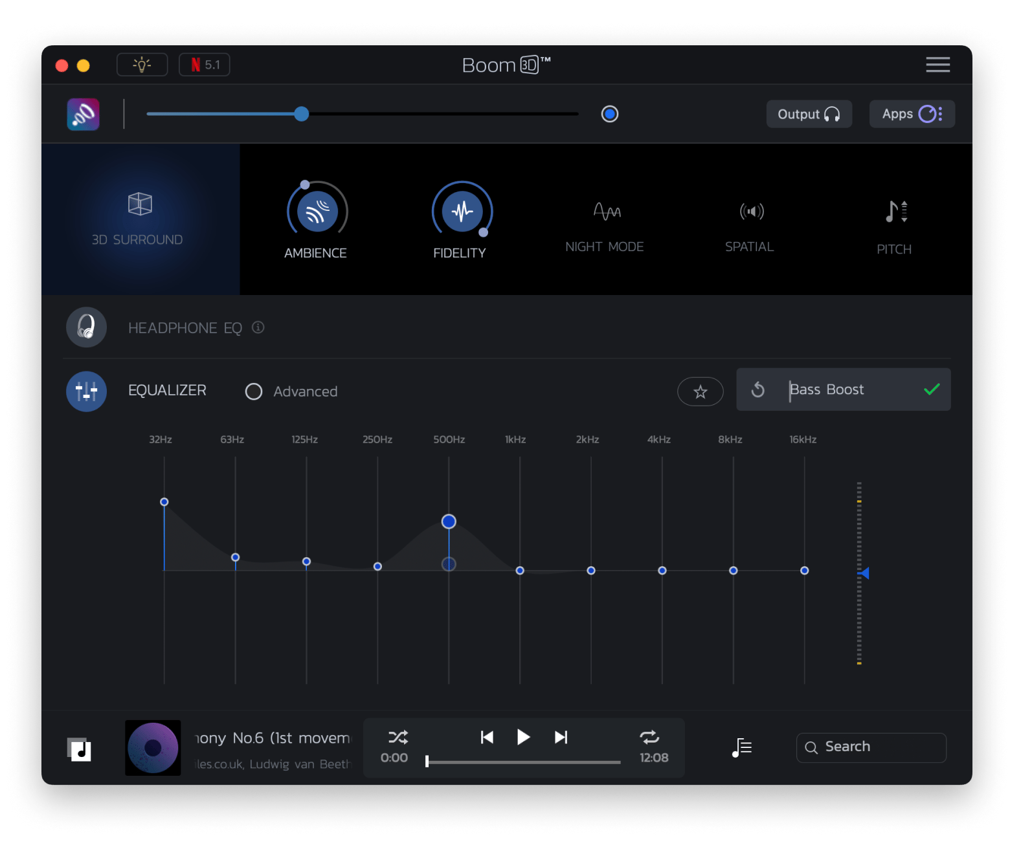Click the star favorite preset button
Viewport: 1010px width, 845px height.
tap(700, 391)
